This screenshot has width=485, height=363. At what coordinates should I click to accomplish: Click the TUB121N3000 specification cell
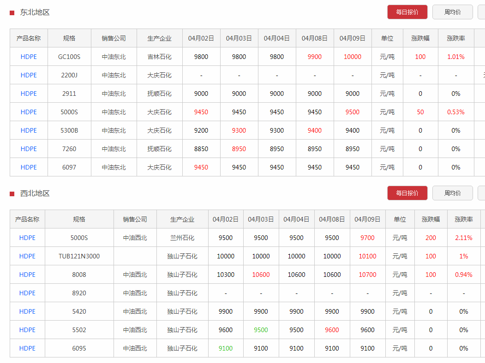[x=79, y=256]
